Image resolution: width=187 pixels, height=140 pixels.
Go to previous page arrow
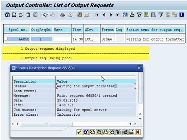tap(104, 15)
